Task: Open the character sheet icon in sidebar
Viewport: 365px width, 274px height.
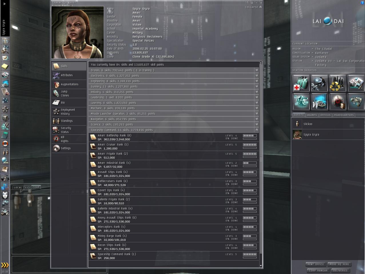Action: click(x=5, y=41)
